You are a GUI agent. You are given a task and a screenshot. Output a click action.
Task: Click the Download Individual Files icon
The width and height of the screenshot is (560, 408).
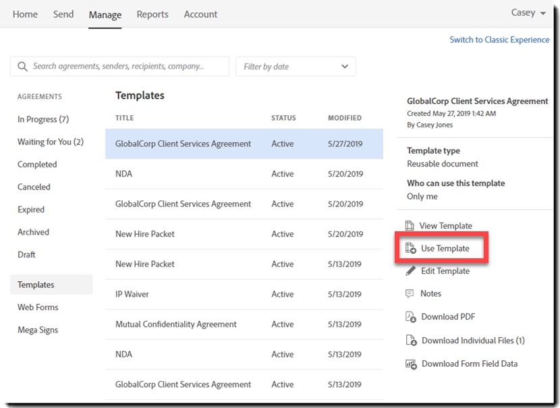click(x=410, y=341)
